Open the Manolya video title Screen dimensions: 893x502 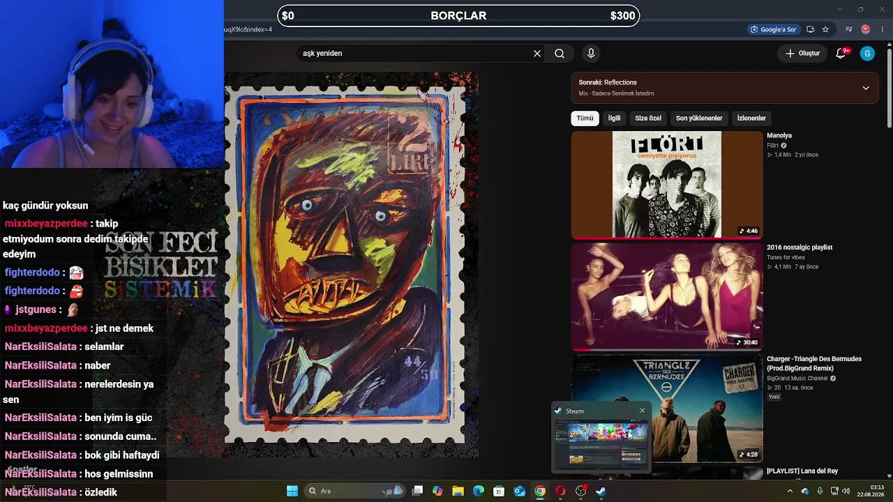coord(779,135)
